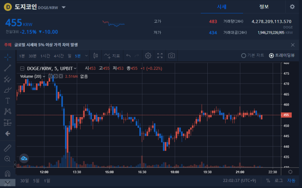The width and height of the screenshot is (302, 188).
Task: Toggle 자동 auto scale
Action: click(x=291, y=181)
